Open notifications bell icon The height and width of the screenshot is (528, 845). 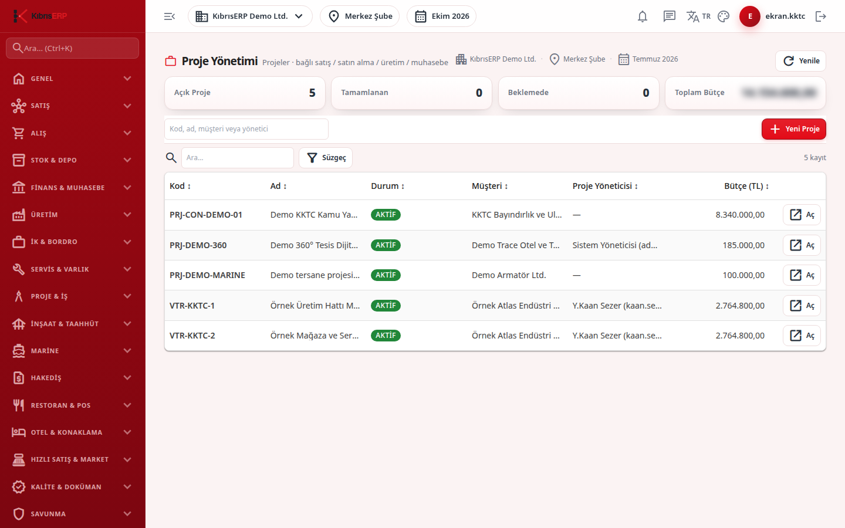pyautogui.click(x=643, y=16)
